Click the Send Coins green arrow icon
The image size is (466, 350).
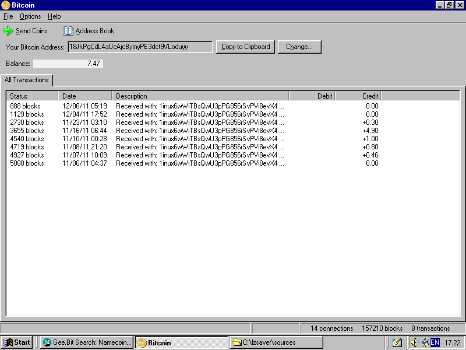tap(8, 31)
